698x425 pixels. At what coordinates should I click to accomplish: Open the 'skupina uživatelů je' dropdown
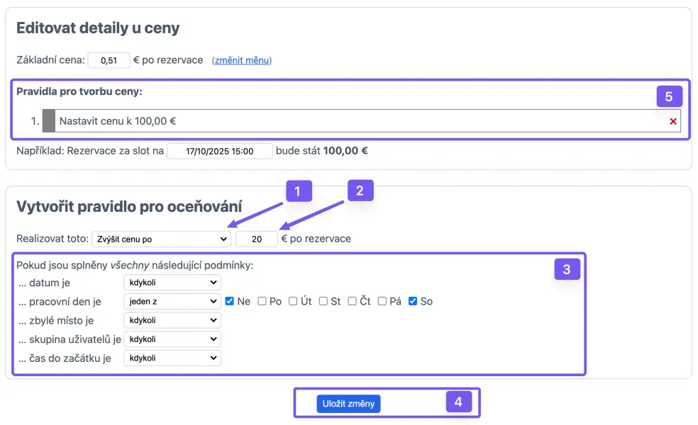172,339
